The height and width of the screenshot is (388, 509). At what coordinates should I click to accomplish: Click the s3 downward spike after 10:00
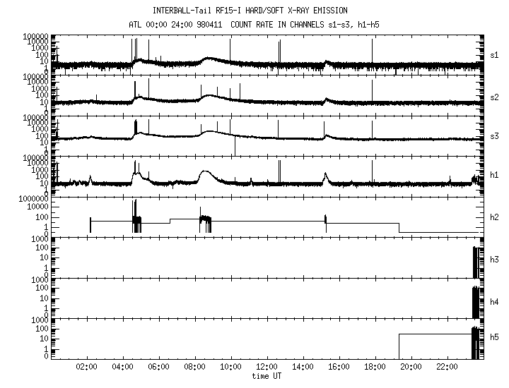[235, 146]
